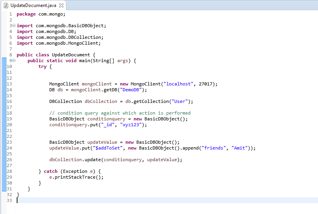Collapse the main method fold marker
Image resolution: width=318 pixels, height=214 pixels.
(14, 61)
